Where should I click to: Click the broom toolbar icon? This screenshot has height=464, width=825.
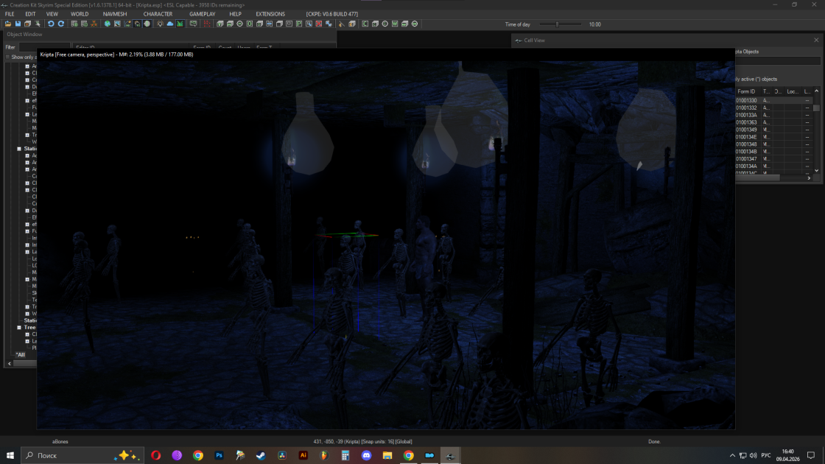tap(342, 24)
